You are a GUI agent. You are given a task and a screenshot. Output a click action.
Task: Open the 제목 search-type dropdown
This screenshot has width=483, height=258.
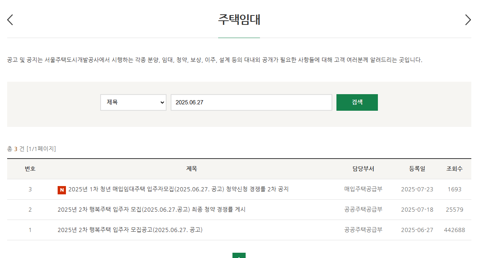coord(133,102)
